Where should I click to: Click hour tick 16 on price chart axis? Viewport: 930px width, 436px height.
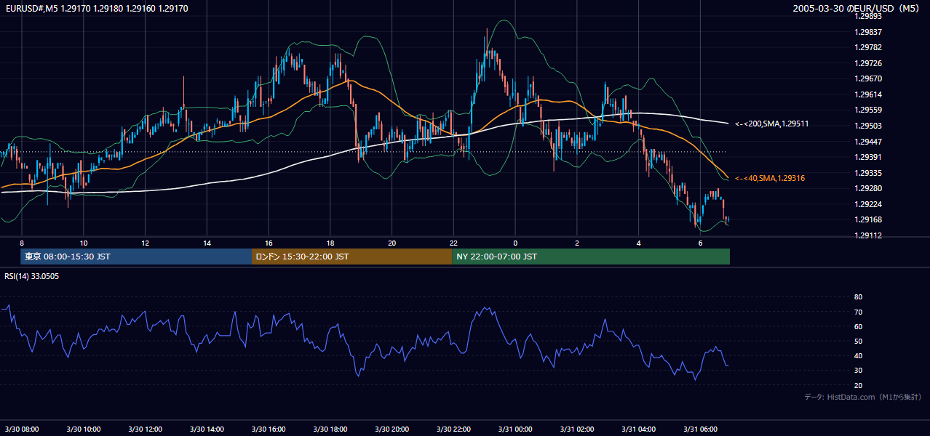point(269,243)
